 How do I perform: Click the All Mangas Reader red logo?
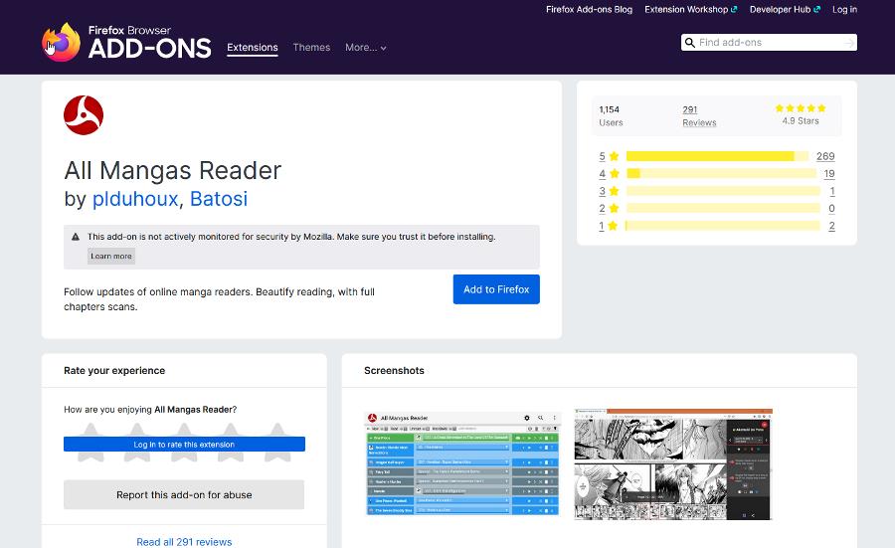coord(84,115)
